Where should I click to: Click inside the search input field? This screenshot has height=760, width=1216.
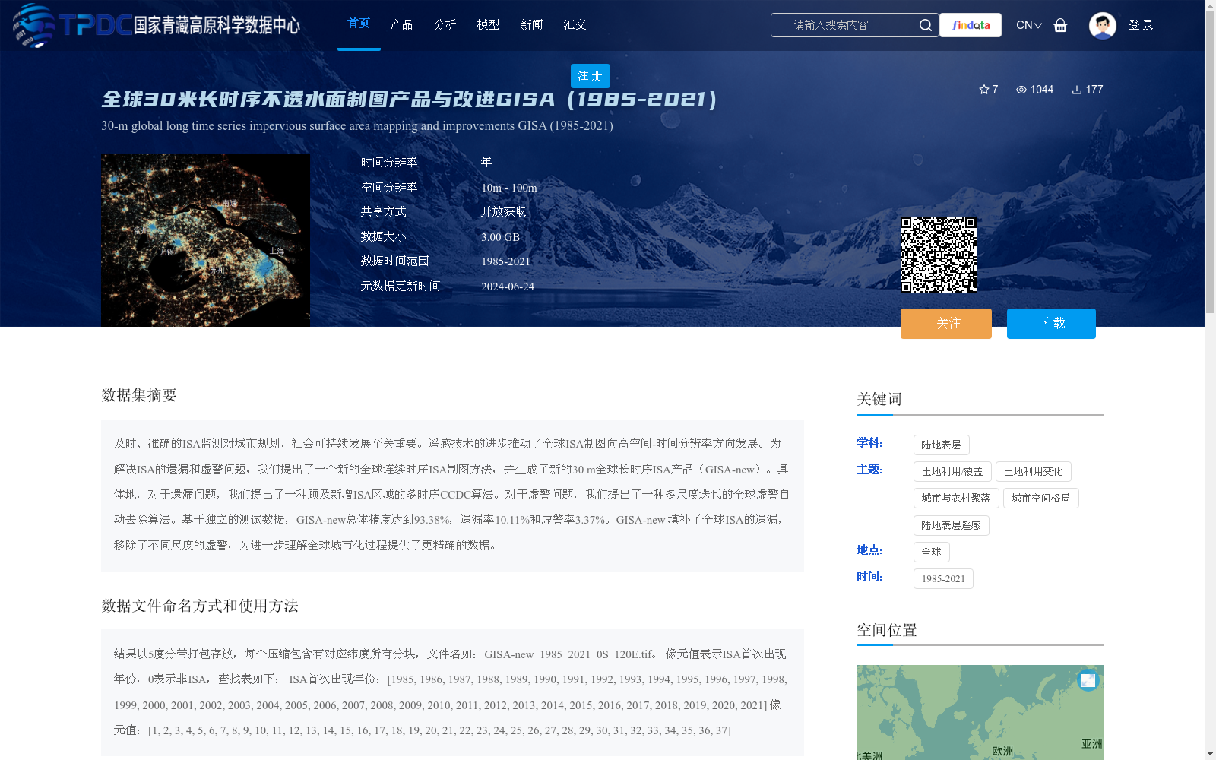[844, 24]
